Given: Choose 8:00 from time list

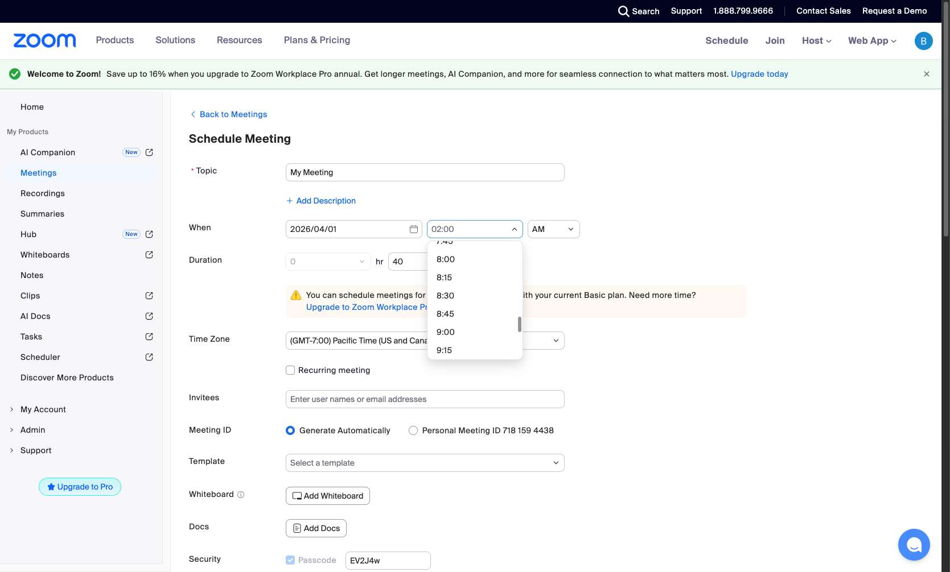Looking at the screenshot, I should 475,259.
